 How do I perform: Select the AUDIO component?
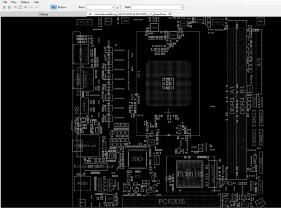pyautogui.click(x=83, y=183)
